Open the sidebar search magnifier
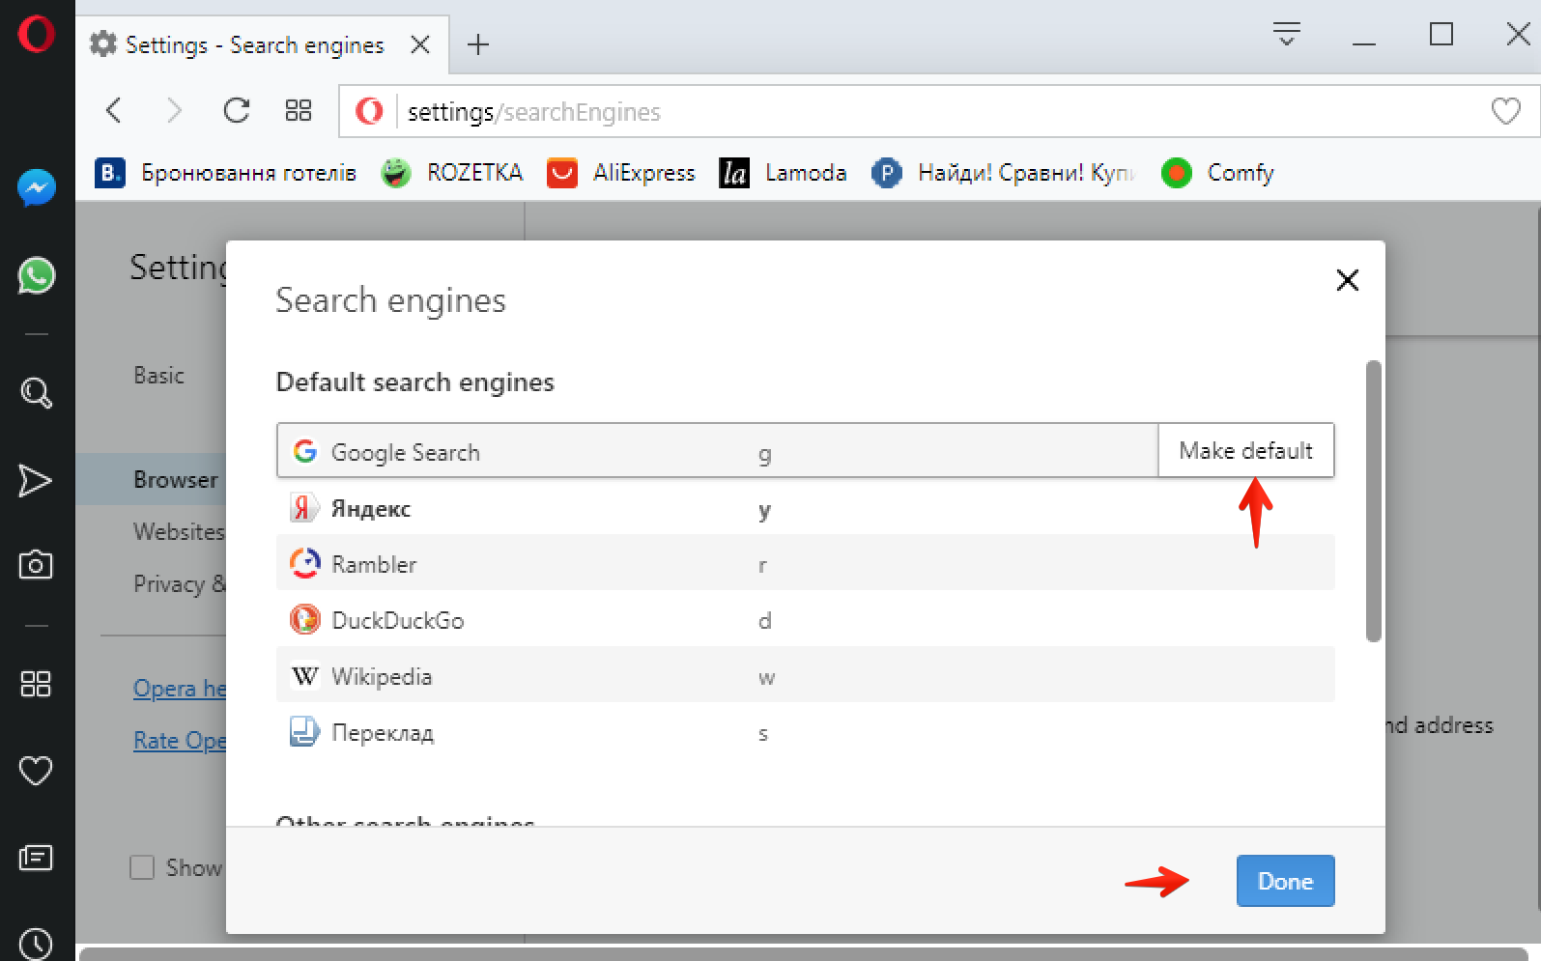 coord(37,392)
